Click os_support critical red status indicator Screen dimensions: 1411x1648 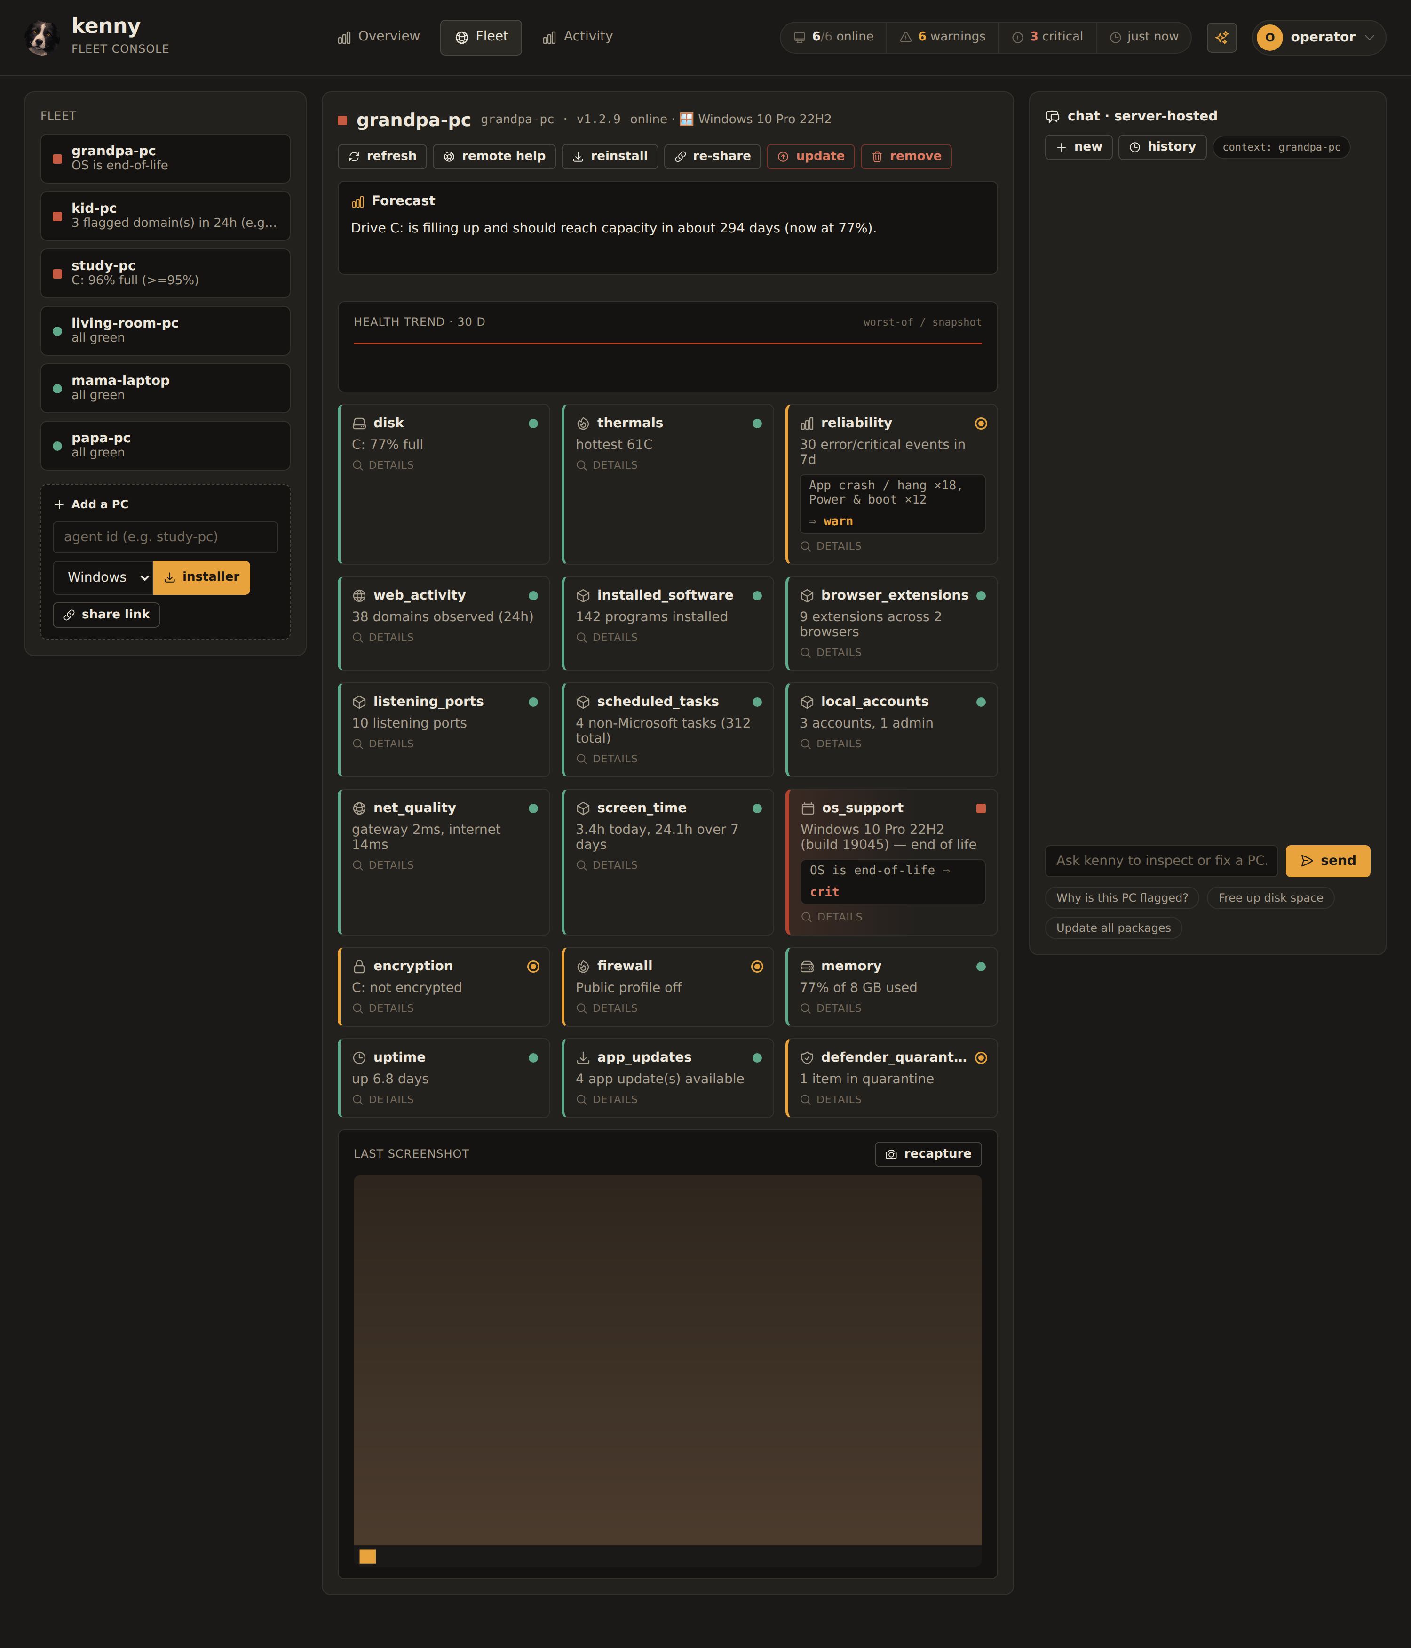pyautogui.click(x=981, y=808)
